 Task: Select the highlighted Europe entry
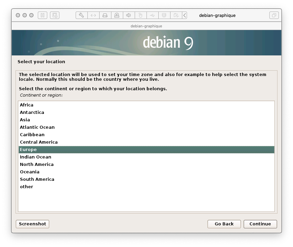146,150
